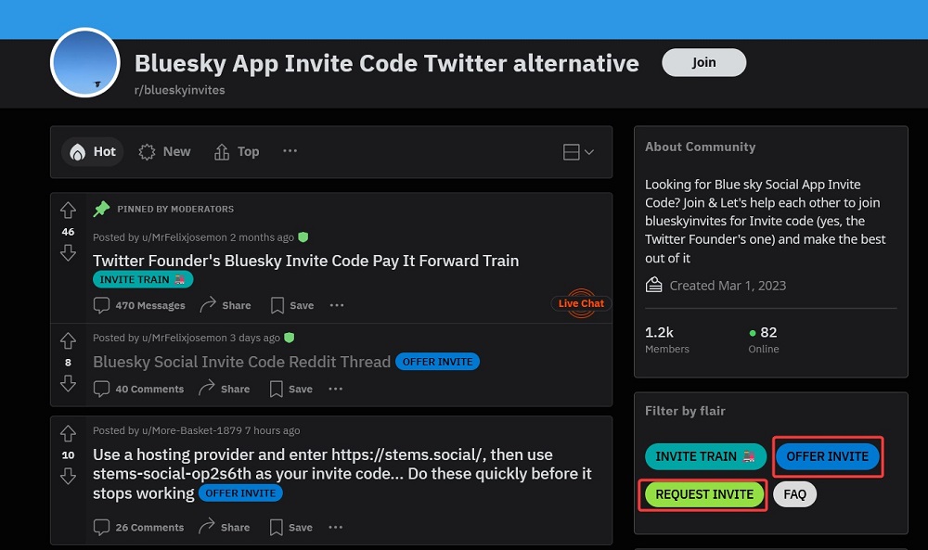Filter by OFFER INVITE flair in sidebar
The image size is (928, 550).
click(x=828, y=456)
